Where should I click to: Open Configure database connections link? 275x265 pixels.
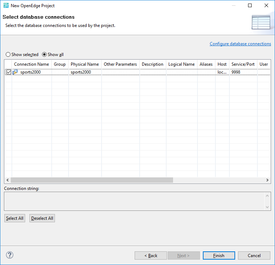point(240,44)
